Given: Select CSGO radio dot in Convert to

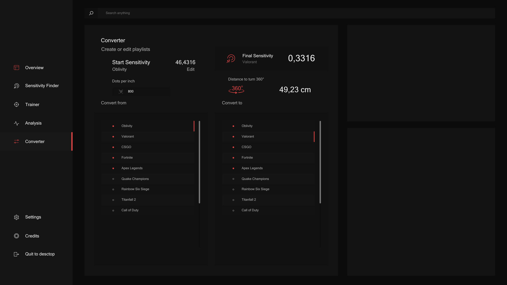Looking at the screenshot, I should coord(233,147).
